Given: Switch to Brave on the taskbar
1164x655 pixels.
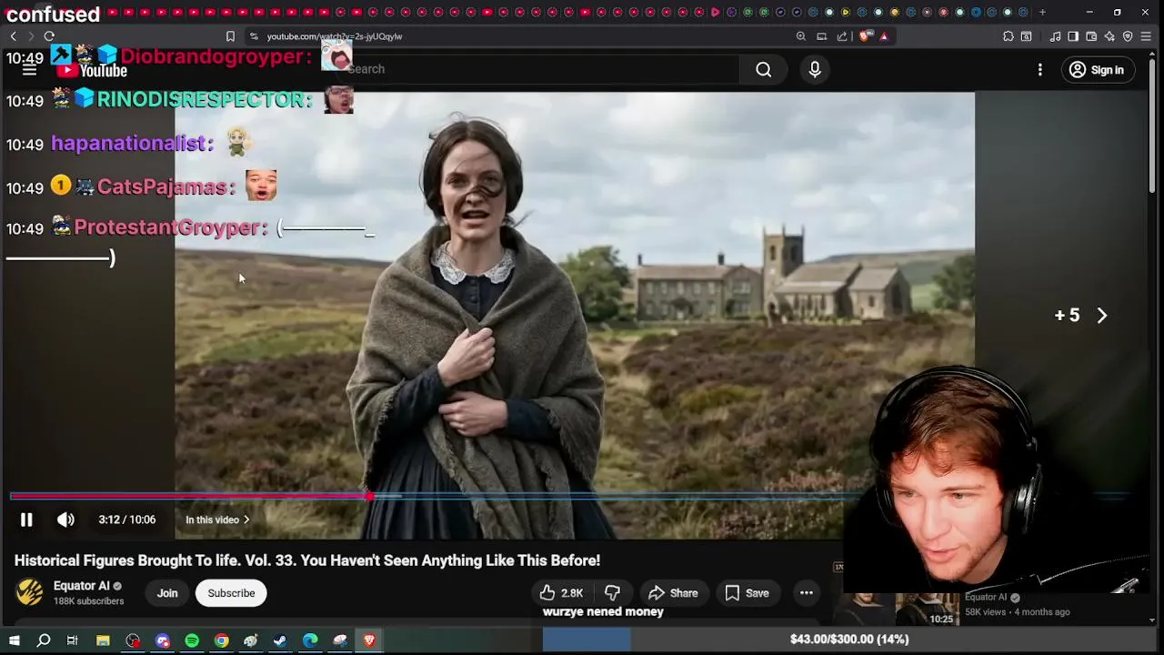Looking at the screenshot, I should (369, 640).
